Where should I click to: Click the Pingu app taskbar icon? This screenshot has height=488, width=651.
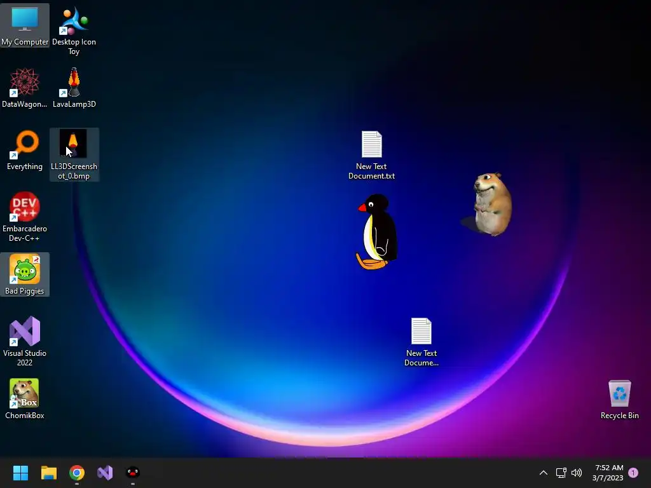point(133,473)
